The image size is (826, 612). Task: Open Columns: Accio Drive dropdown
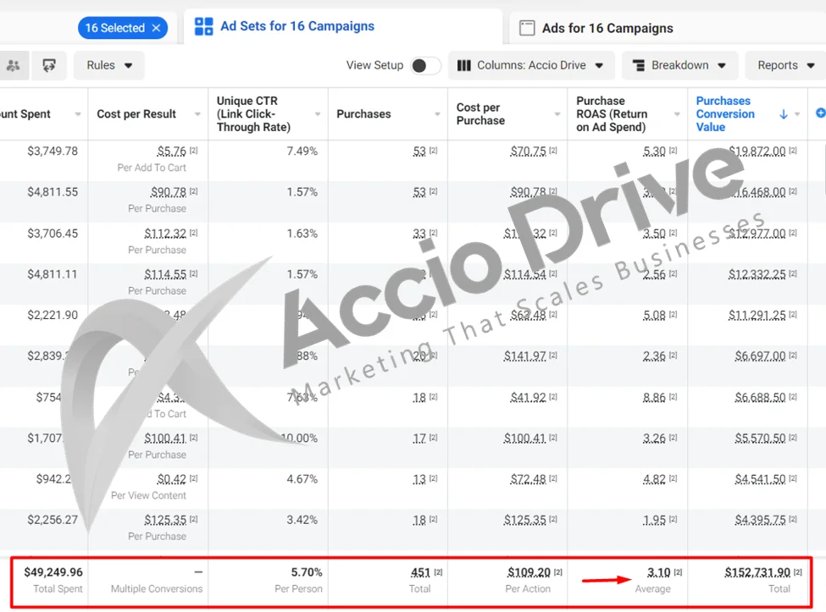[x=530, y=65]
